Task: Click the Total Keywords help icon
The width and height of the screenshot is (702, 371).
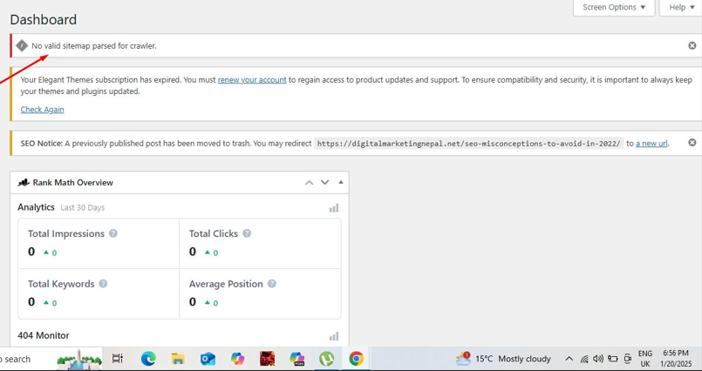Action: (103, 284)
